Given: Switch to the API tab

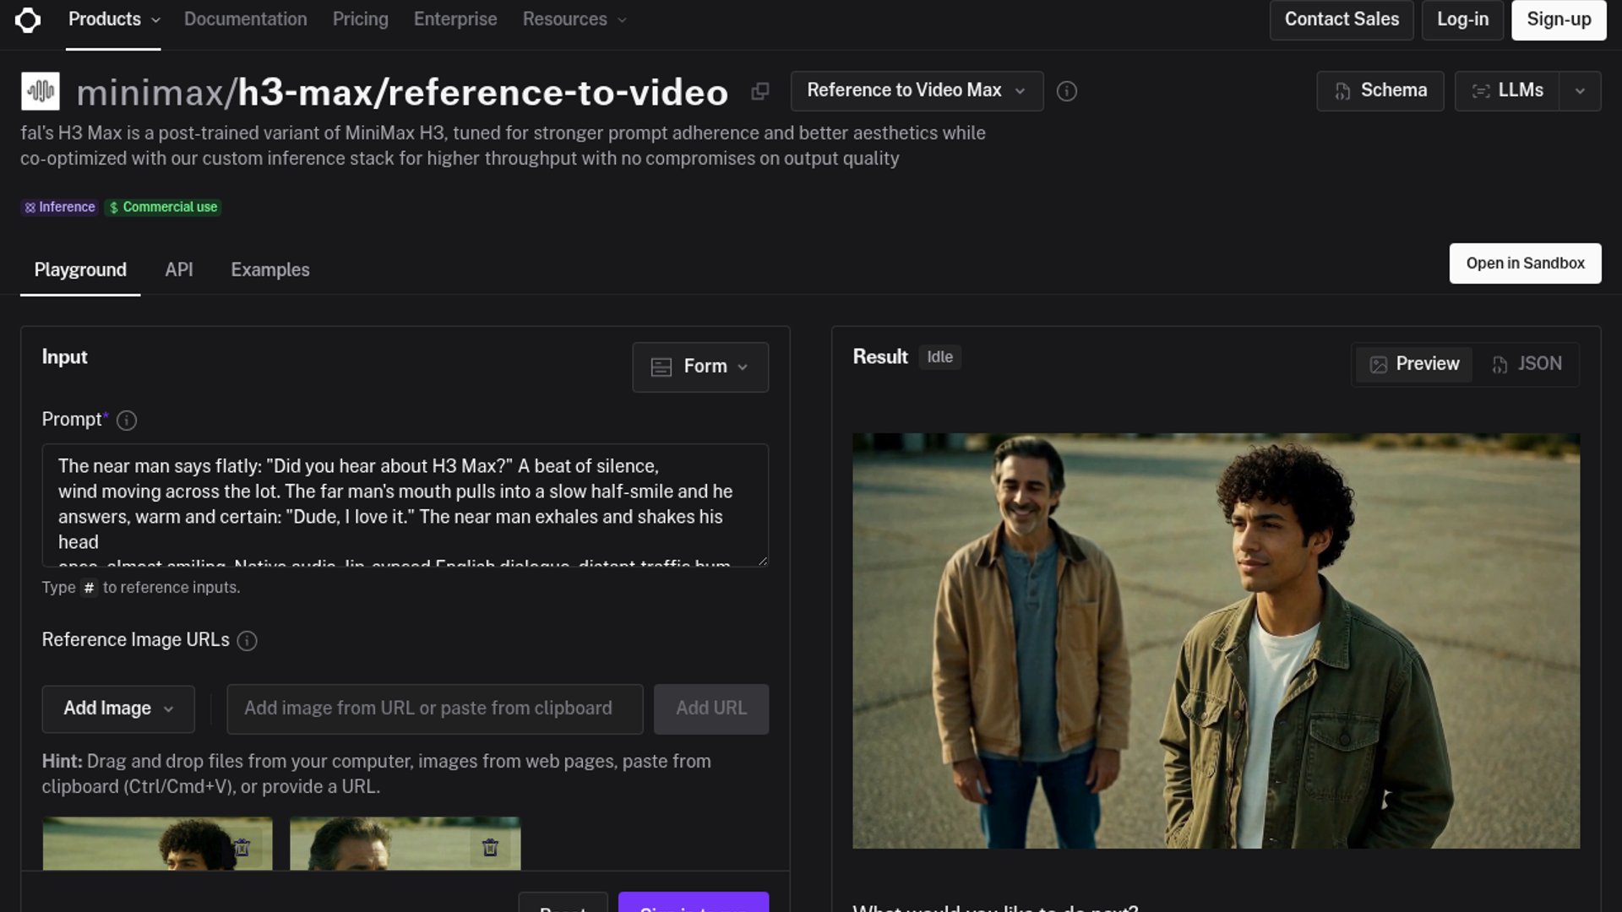Looking at the screenshot, I should pos(179,270).
